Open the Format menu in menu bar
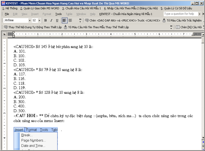The height and width of the screenshot is (151, 205). click(x=47, y=14)
